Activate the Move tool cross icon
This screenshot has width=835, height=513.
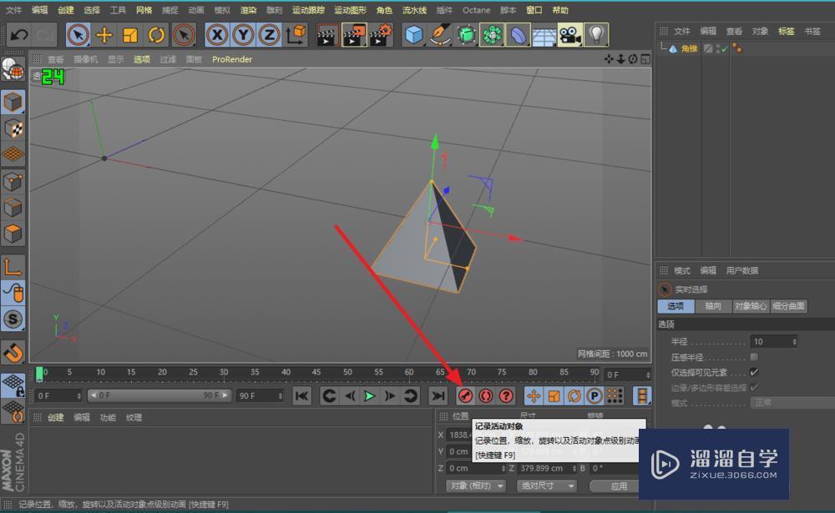(x=104, y=35)
